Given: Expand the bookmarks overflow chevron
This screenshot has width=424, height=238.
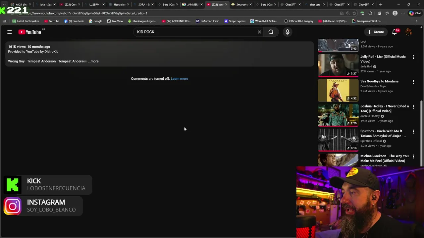Looking at the screenshot, I should (416, 21).
